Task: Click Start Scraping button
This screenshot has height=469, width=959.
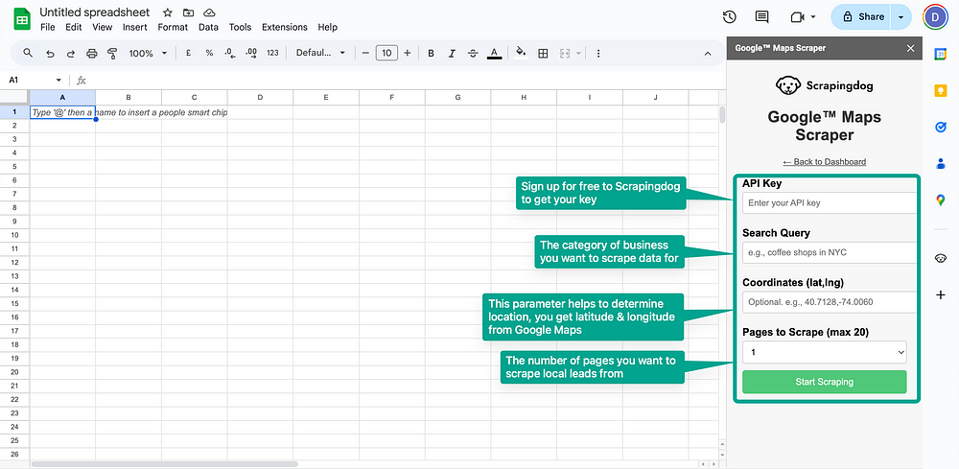Action: coord(825,382)
